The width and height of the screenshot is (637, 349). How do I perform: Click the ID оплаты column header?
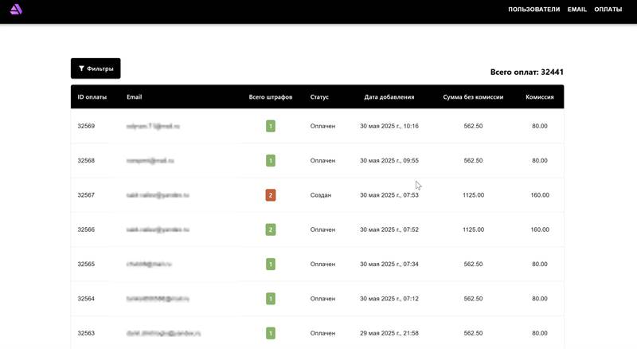(x=92, y=97)
